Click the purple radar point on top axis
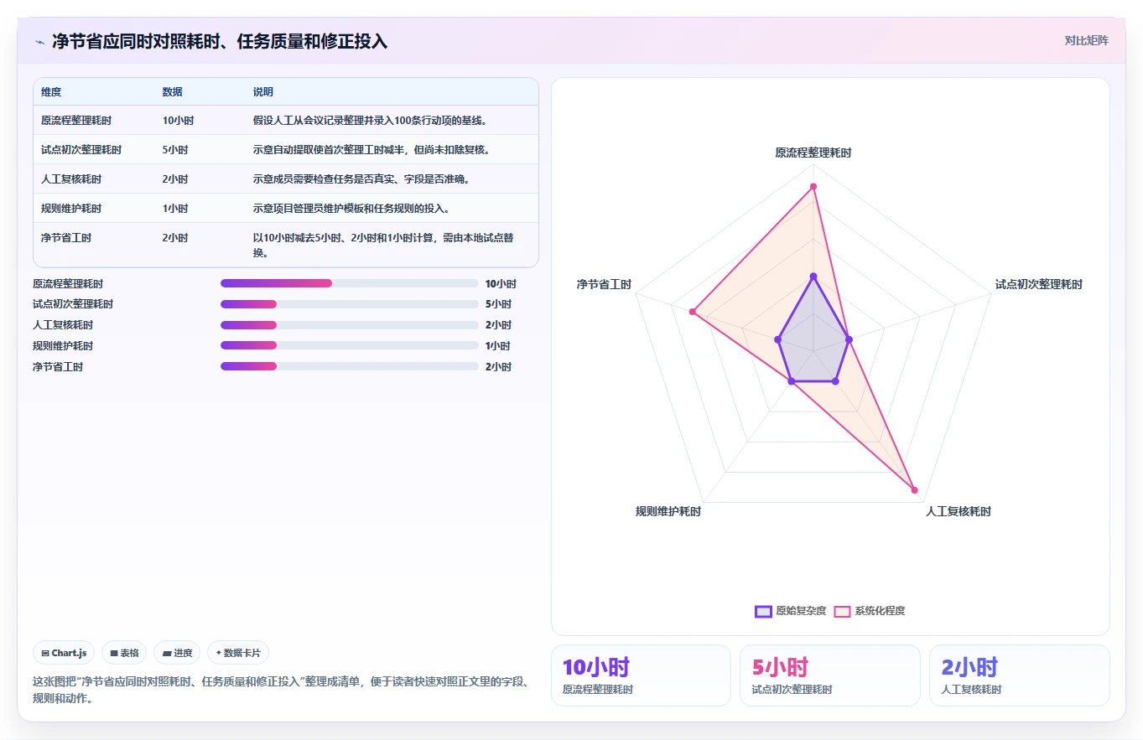Image resolution: width=1143 pixels, height=740 pixels. tap(813, 276)
